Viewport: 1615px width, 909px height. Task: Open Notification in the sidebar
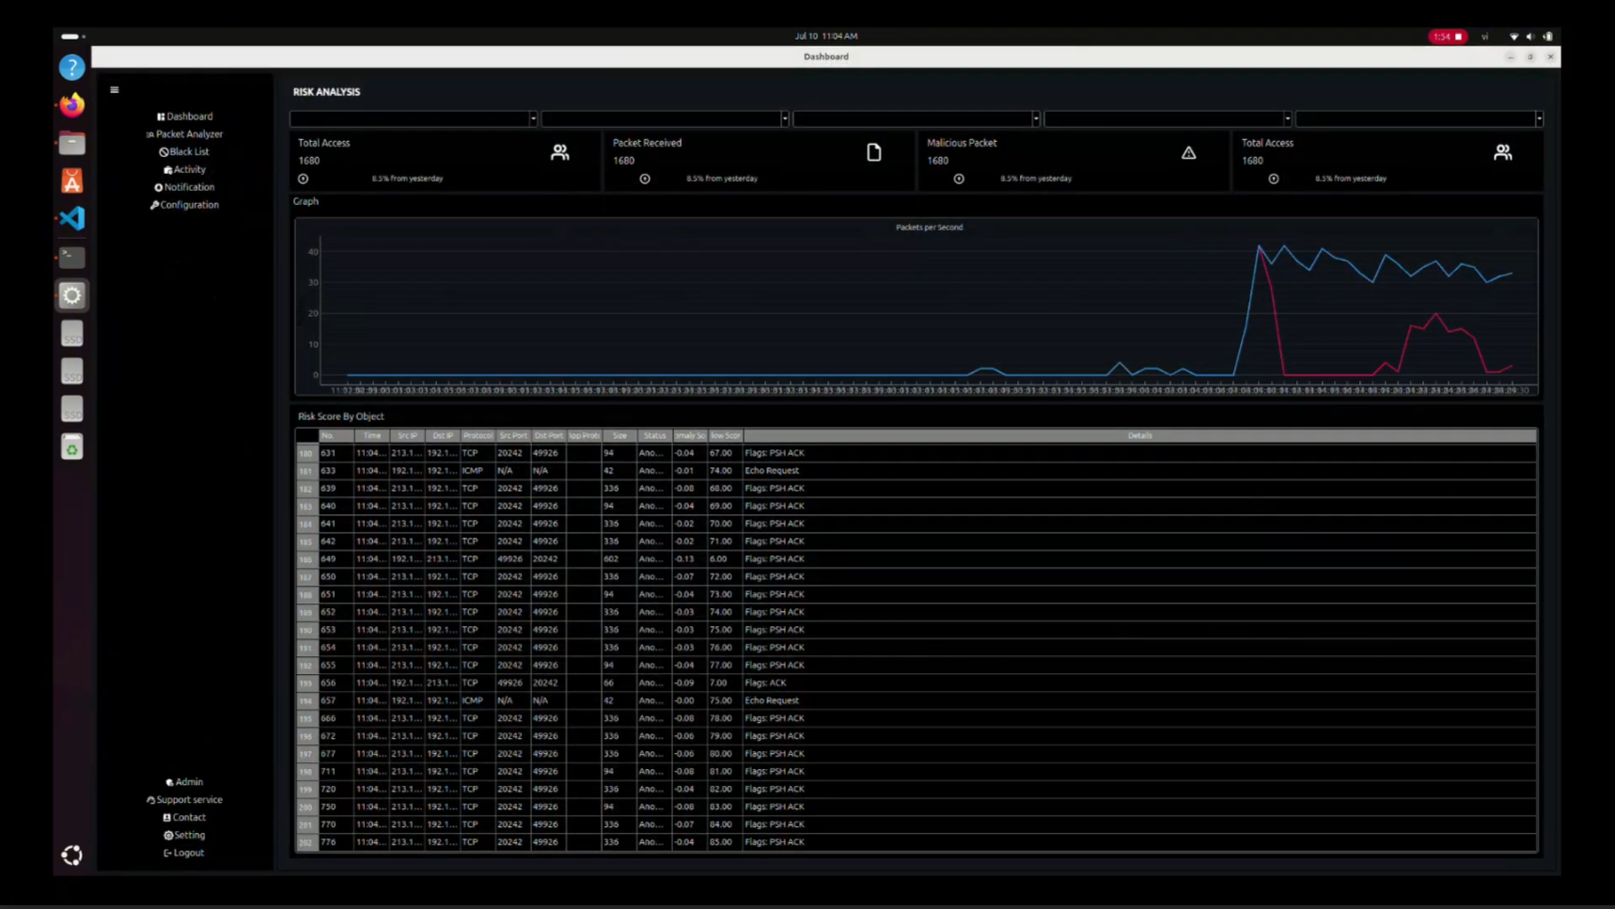pyautogui.click(x=184, y=187)
